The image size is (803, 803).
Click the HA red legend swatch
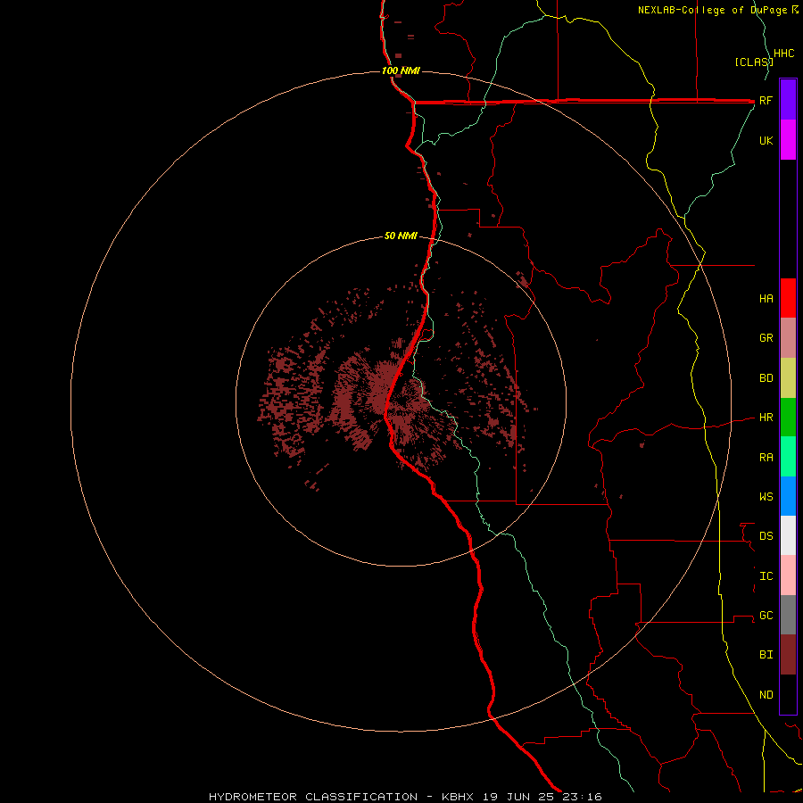coord(788,298)
